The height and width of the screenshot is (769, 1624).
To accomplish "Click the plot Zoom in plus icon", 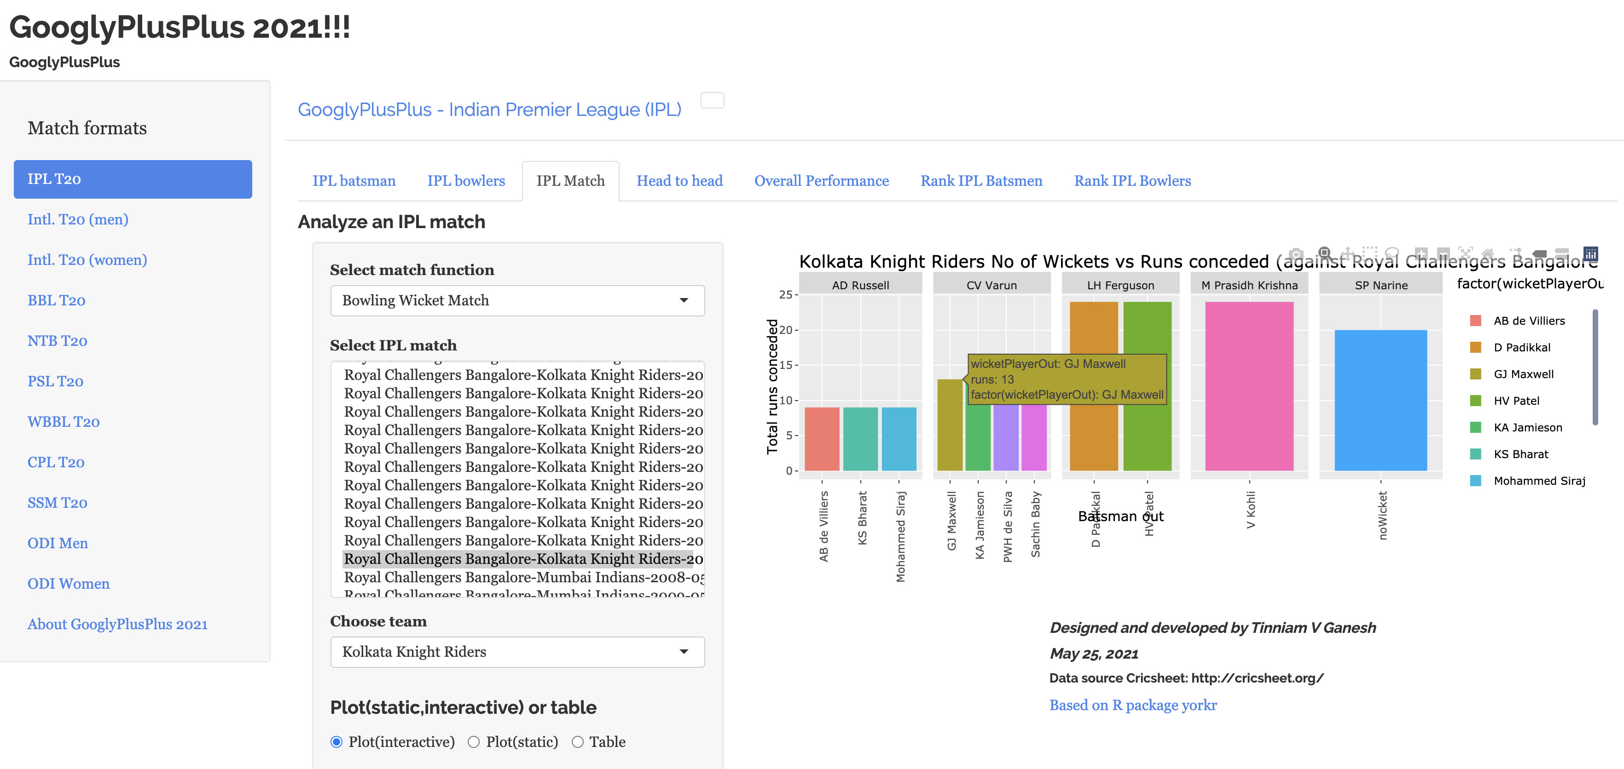I will click(1421, 253).
